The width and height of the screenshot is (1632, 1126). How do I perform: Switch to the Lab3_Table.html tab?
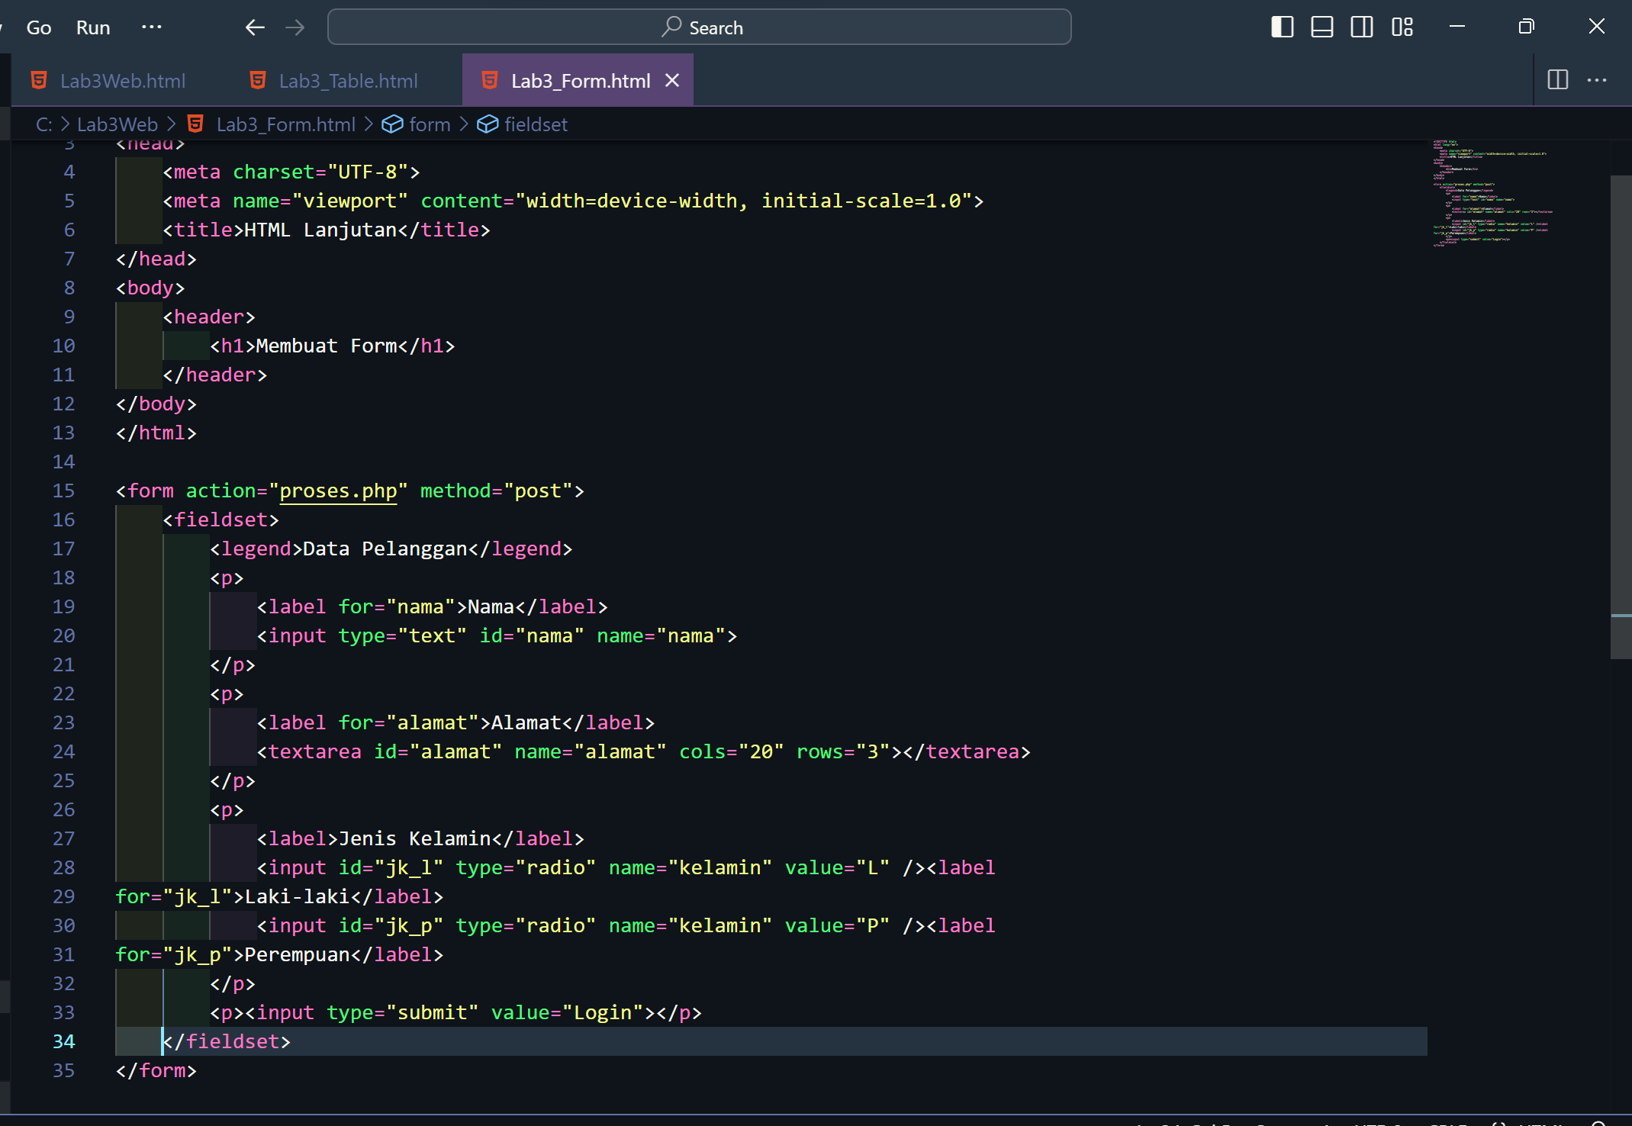click(348, 79)
